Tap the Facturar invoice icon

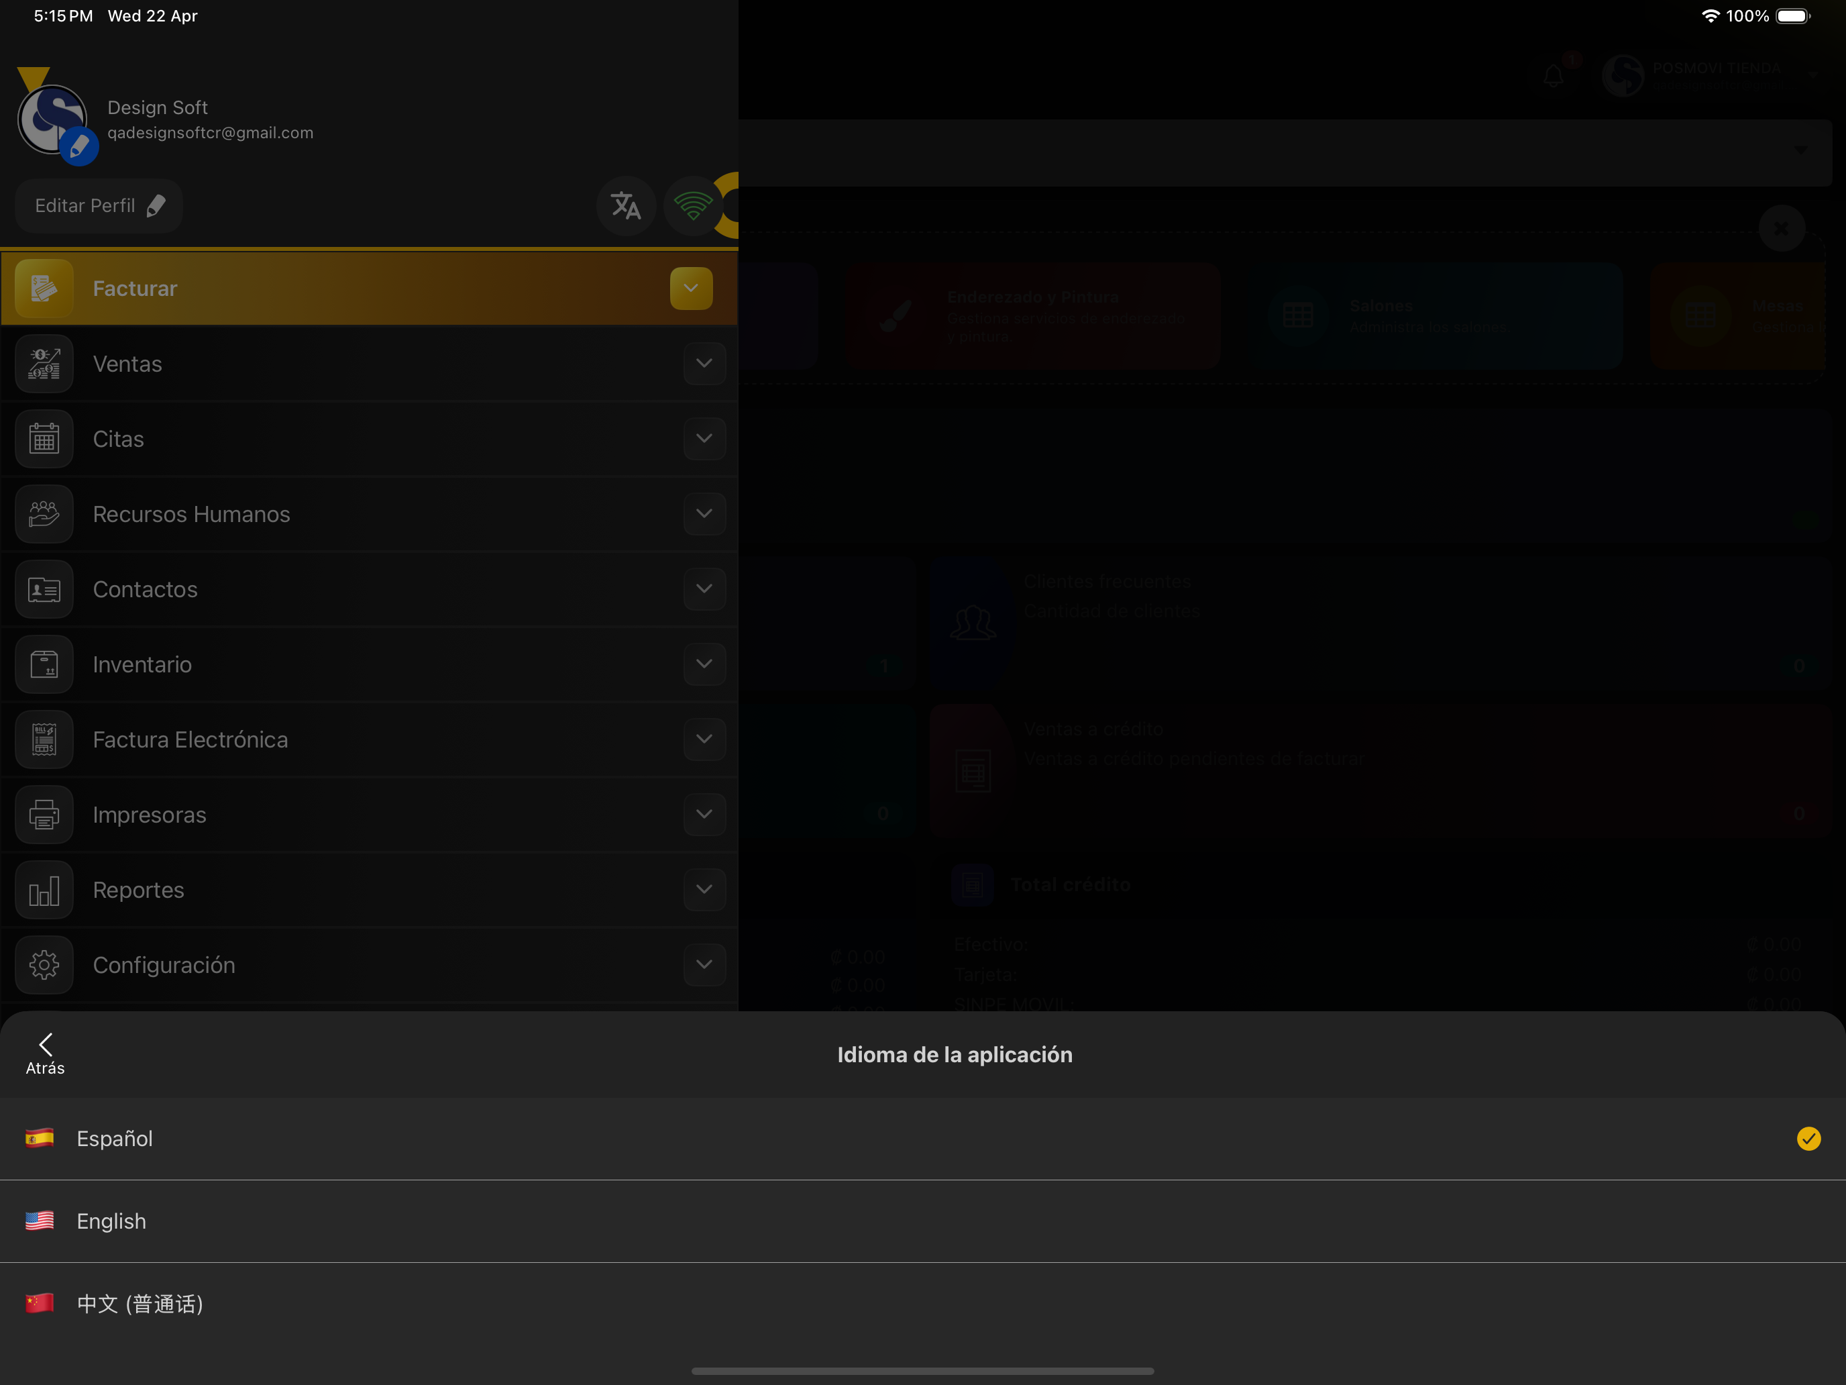coord(44,288)
